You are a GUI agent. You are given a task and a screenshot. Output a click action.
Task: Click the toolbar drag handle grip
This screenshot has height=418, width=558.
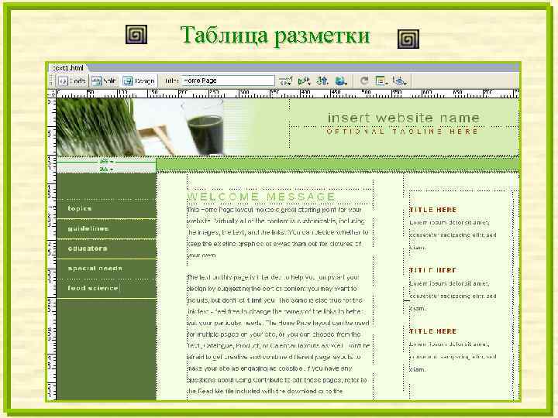point(51,81)
